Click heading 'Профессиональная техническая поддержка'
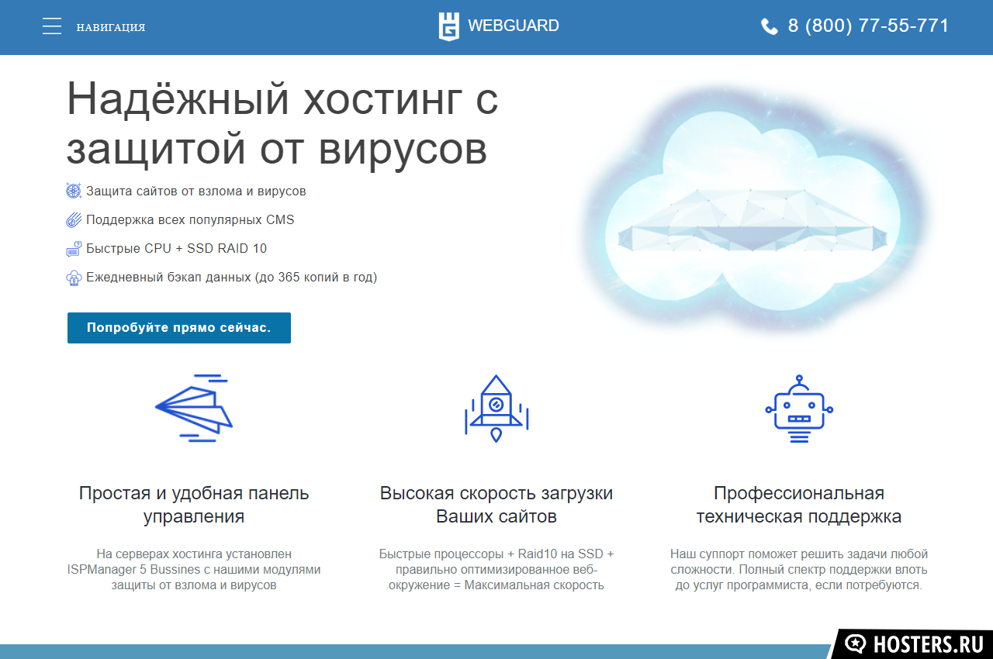The height and width of the screenshot is (659, 993). [x=799, y=505]
